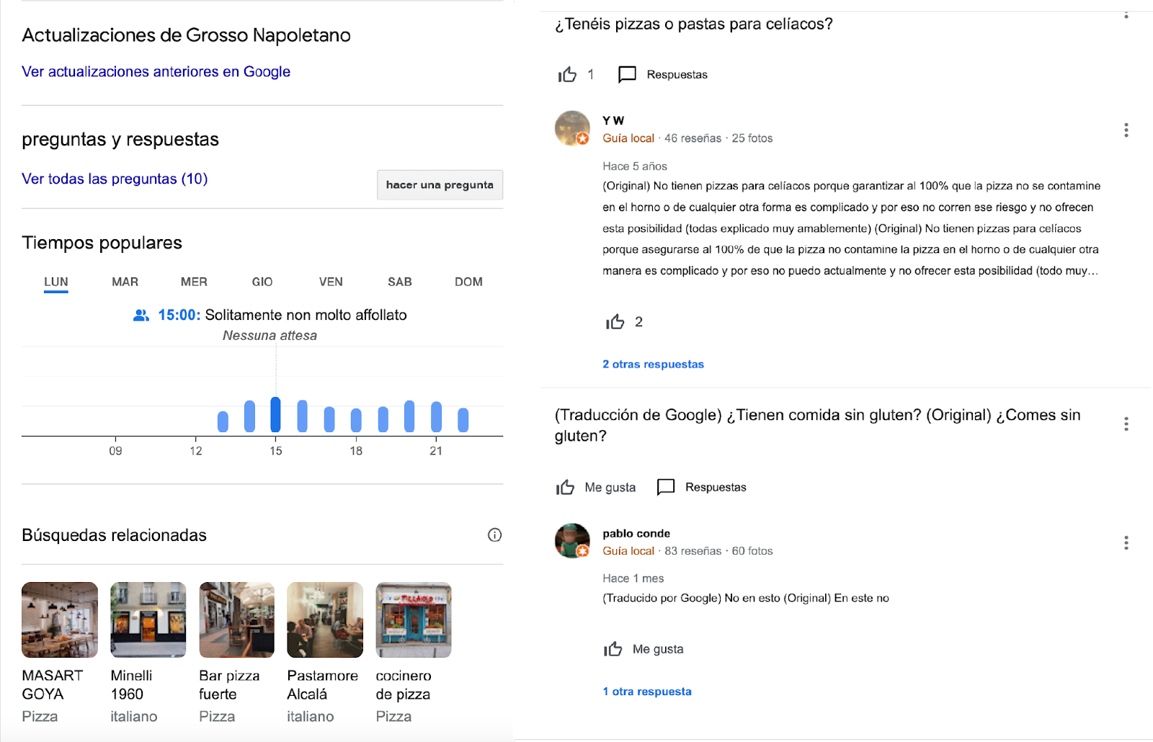This screenshot has height=742, width=1153.
Task: Click the Hace 5 años timestamp
Action: pyautogui.click(x=635, y=166)
